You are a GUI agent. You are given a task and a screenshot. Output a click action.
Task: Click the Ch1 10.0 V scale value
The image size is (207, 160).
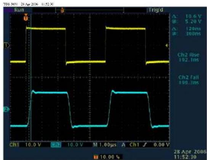pyautogui.click(x=33, y=145)
